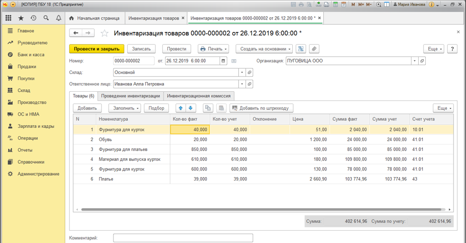
Task: Click into the Комментарий input field
Action: [x=183, y=238]
